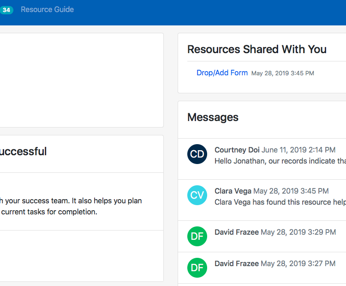This screenshot has width=346, height=286.
Task: Open Courtney Doi's message from June 11
Action: (262, 159)
